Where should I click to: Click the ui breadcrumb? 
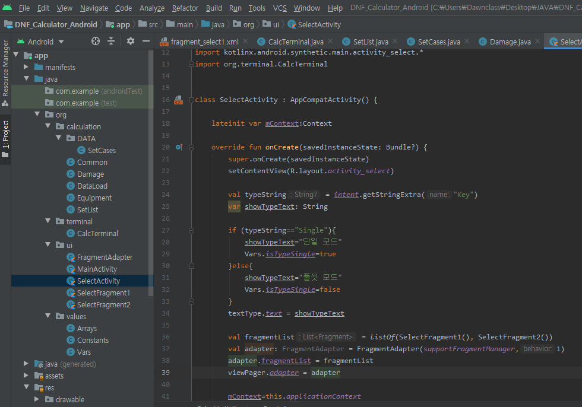pos(271,24)
